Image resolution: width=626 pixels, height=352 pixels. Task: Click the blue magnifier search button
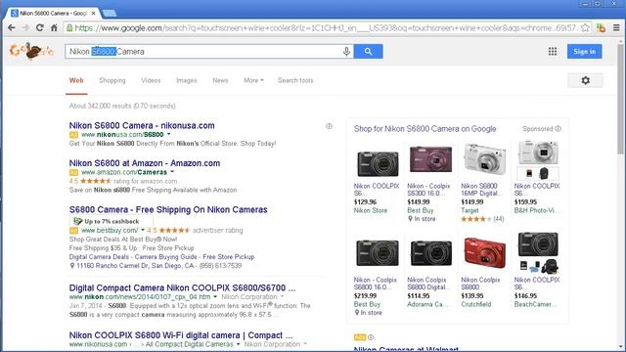tap(368, 52)
